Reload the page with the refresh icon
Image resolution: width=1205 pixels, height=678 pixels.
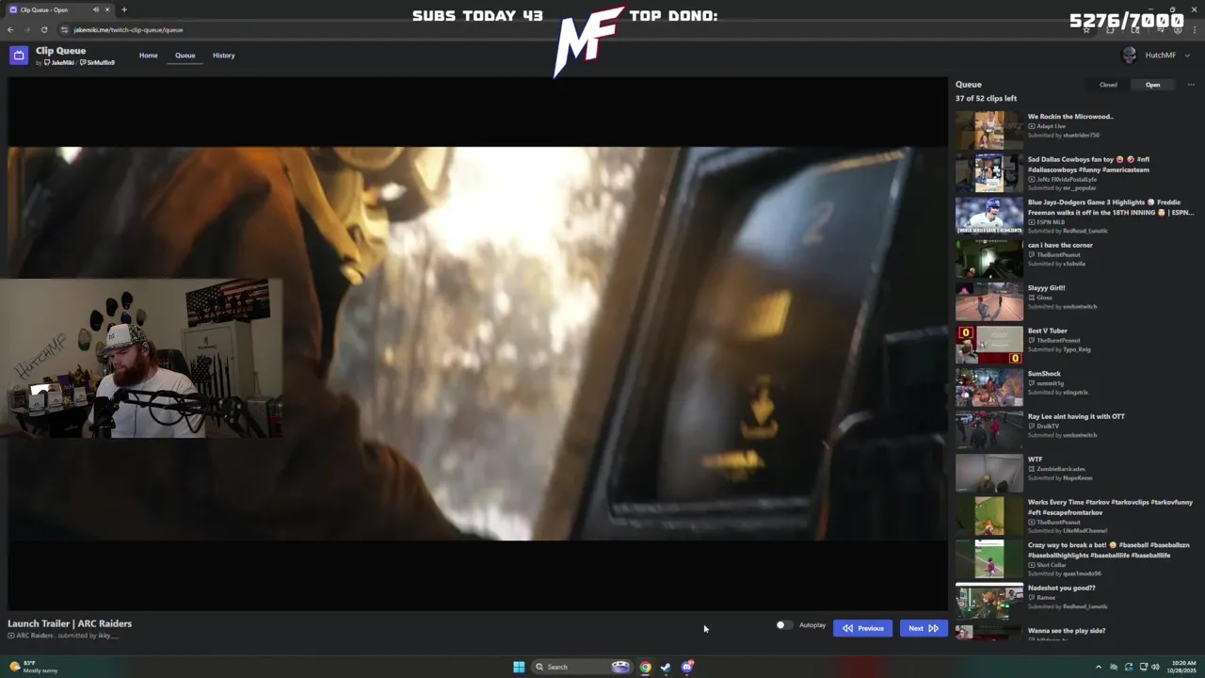coord(43,29)
